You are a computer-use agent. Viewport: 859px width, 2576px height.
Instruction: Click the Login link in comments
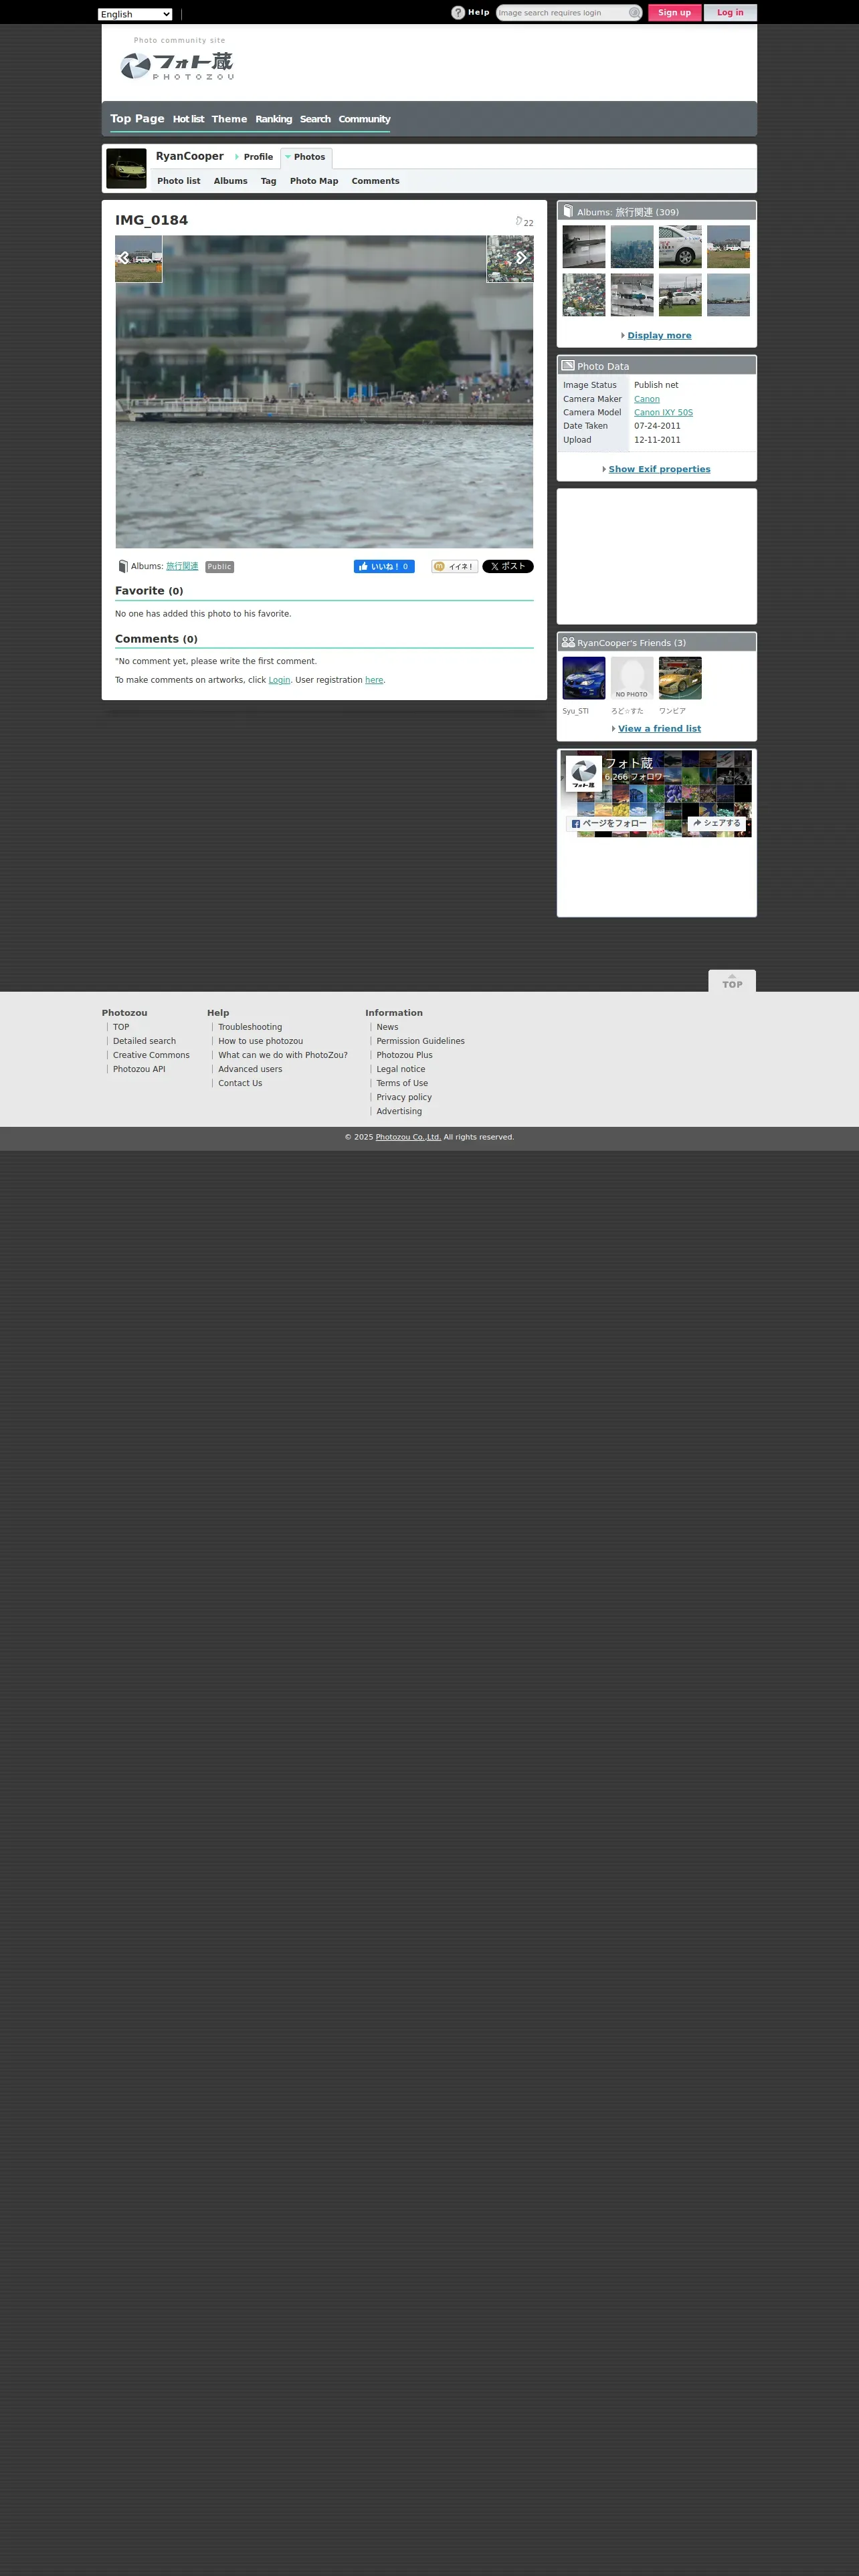(279, 680)
